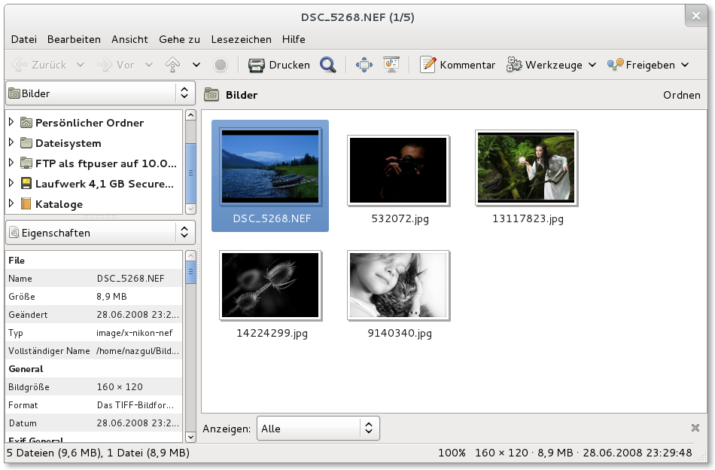Open the Ansicht menu

(x=129, y=39)
